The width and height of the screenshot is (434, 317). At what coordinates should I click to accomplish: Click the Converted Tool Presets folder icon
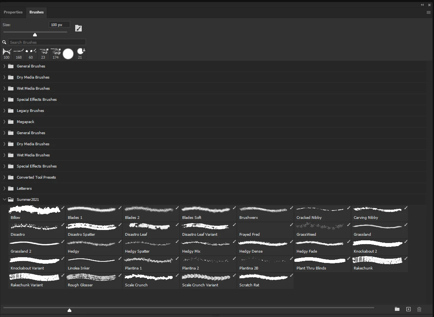coord(11,177)
